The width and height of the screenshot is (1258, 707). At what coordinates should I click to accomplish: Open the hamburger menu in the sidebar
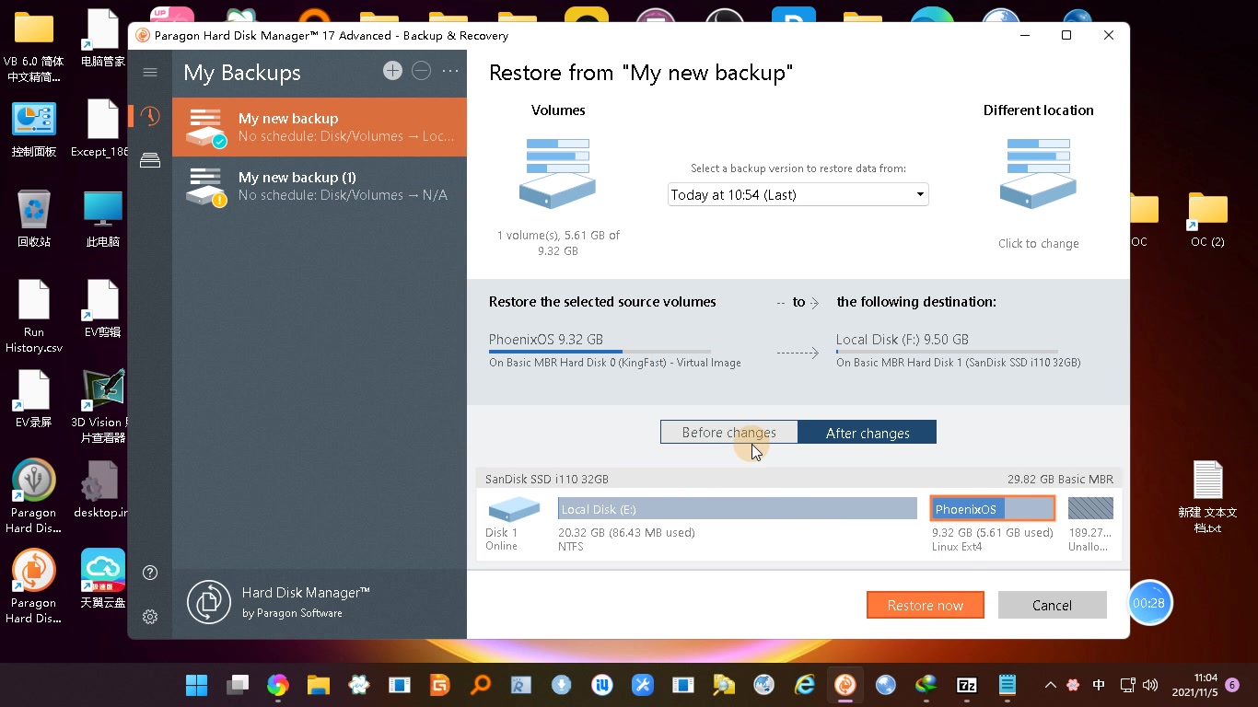(x=150, y=73)
